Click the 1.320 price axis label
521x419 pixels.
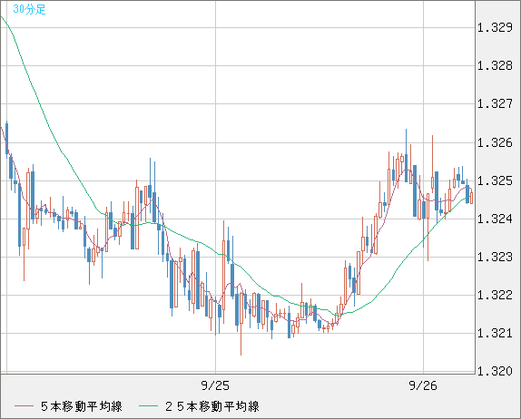point(495,371)
